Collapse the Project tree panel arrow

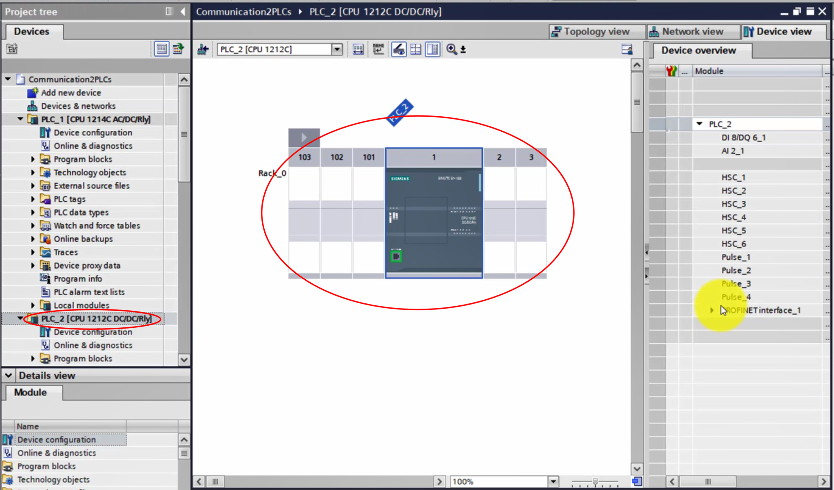coord(183,11)
